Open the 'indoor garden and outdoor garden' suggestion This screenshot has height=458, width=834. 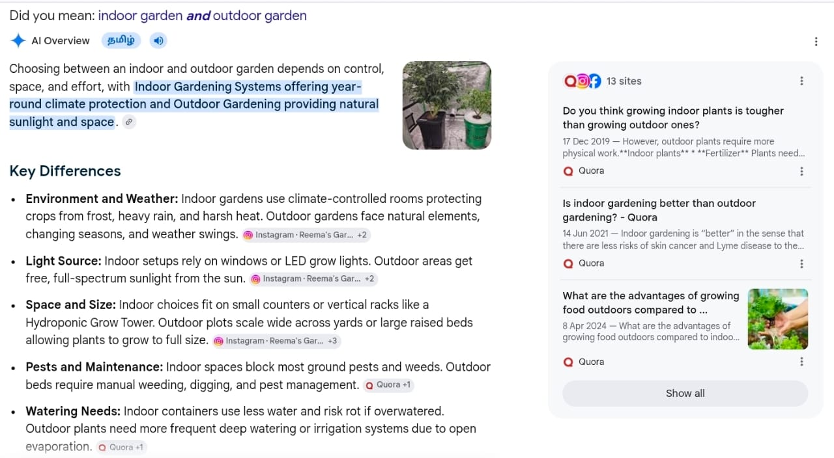(202, 16)
